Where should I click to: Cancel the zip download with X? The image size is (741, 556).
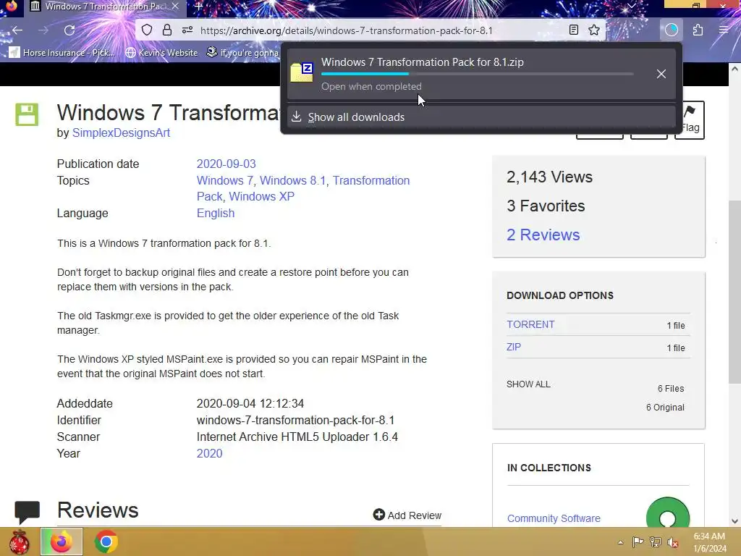coord(661,74)
